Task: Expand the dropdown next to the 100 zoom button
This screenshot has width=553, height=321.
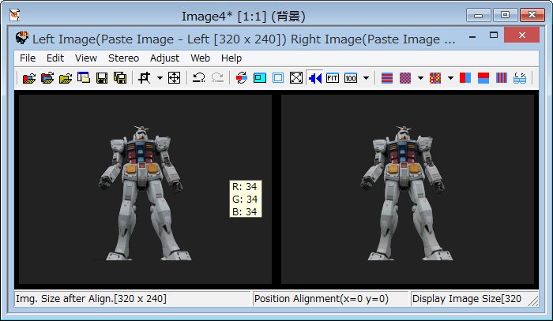Action: coord(366,78)
